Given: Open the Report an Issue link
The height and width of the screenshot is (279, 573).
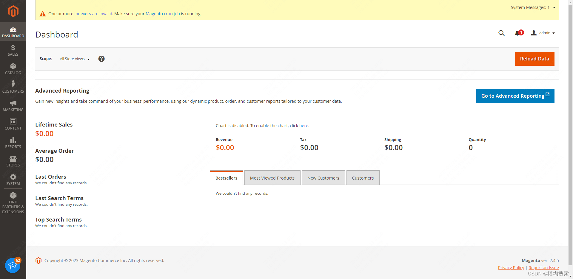Looking at the screenshot, I should 543,268.
